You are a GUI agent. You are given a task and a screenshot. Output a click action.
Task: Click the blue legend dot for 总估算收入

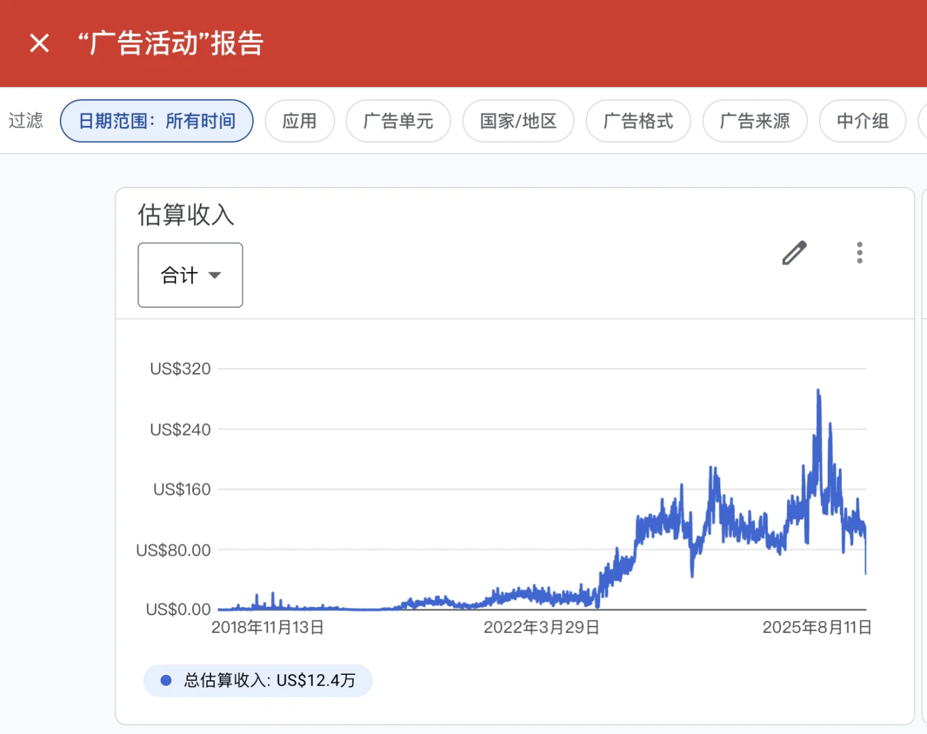pos(165,680)
